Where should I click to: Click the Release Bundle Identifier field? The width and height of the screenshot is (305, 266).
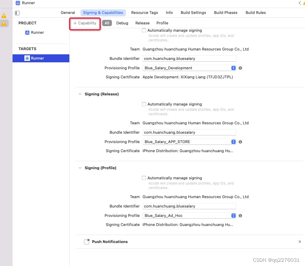coord(189,132)
